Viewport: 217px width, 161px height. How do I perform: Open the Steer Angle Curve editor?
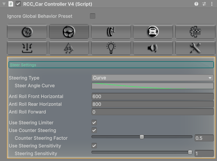click(x=153, y=86)
